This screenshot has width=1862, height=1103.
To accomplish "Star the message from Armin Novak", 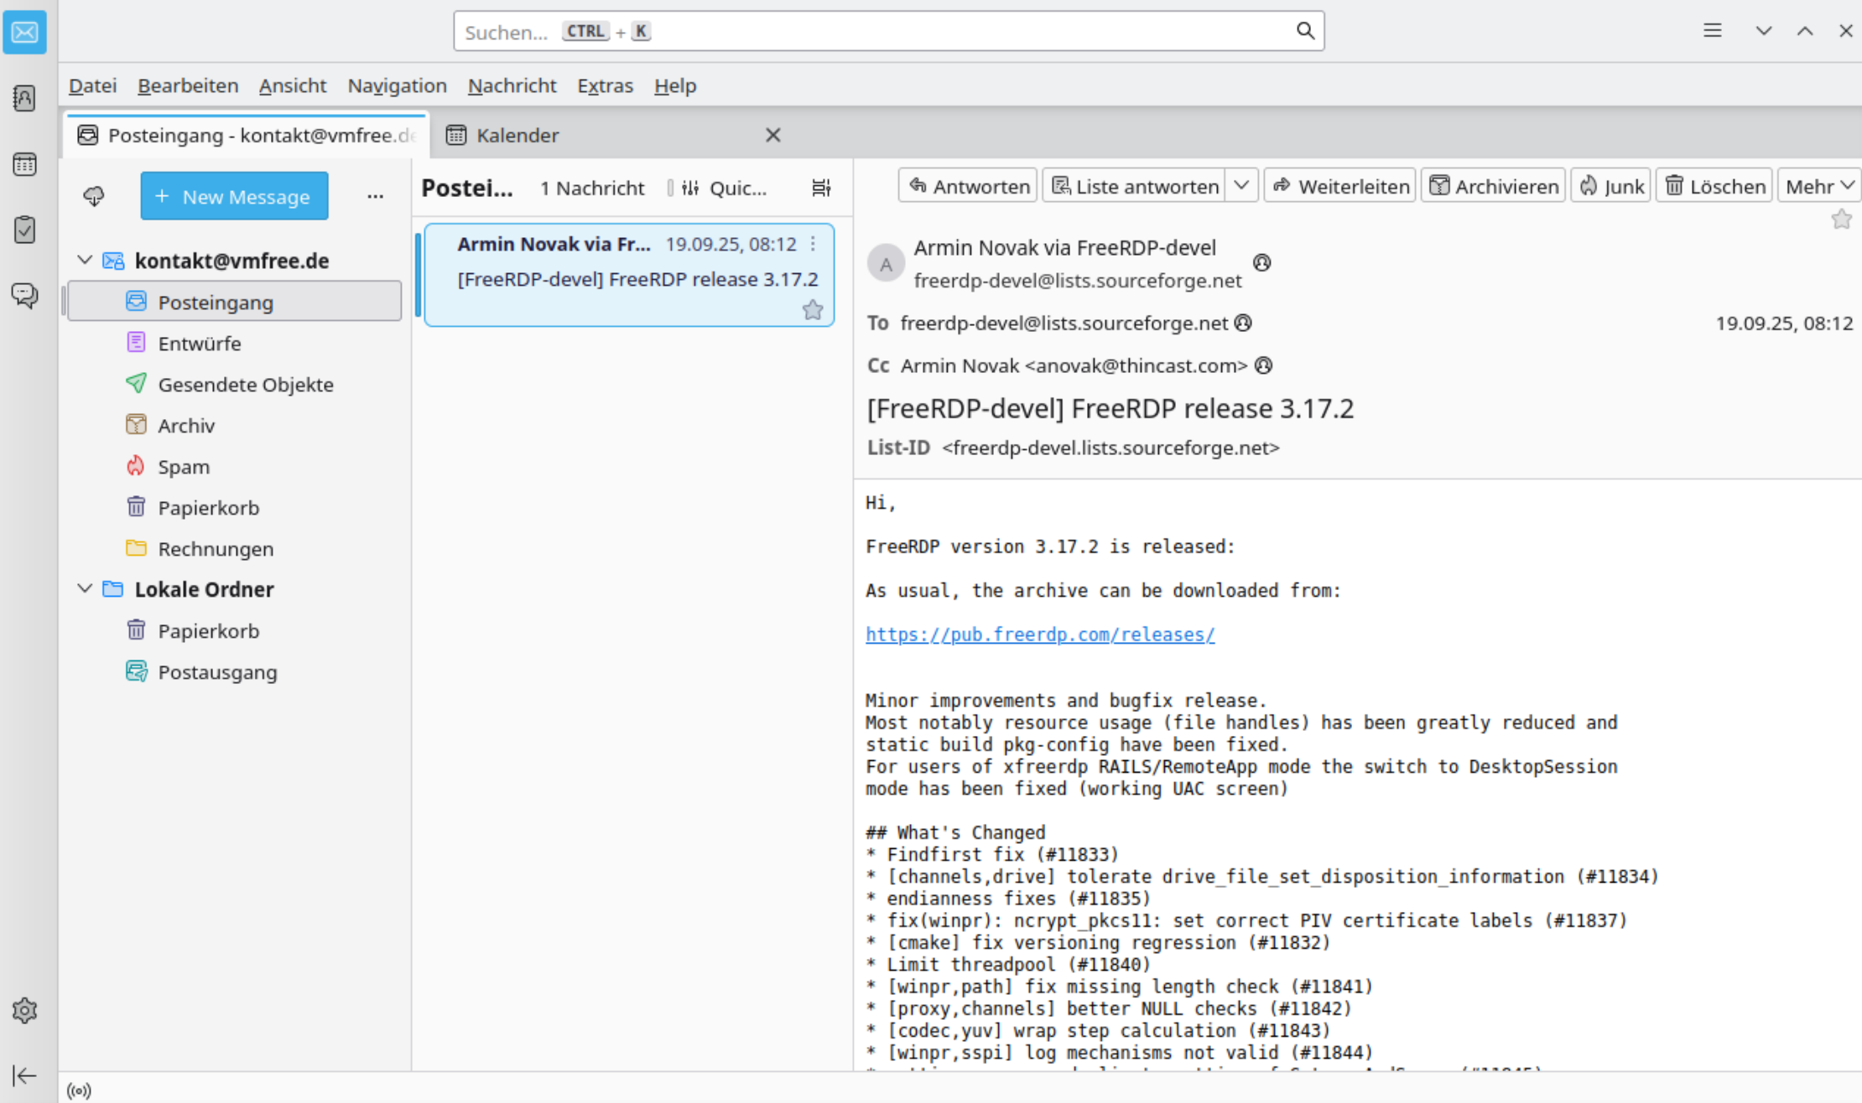I will point(812,310).
